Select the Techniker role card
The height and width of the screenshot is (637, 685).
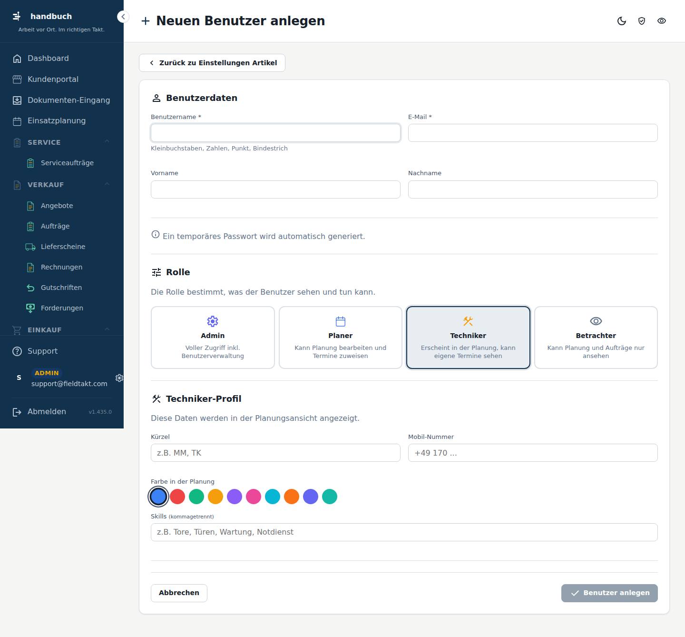pyautogui.click(x=468, y=338)
